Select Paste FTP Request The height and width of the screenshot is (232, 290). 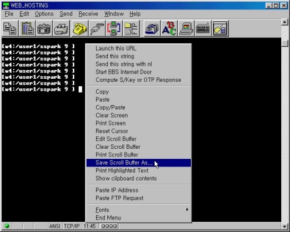click(x=138, y=198)
